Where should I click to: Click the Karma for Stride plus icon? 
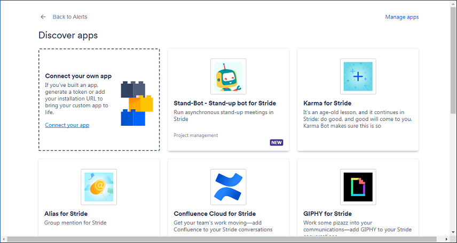pyautogui.click(x=358, y=77)
